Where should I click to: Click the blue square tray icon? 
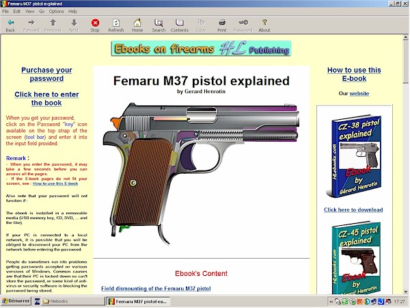pos(381,302)
